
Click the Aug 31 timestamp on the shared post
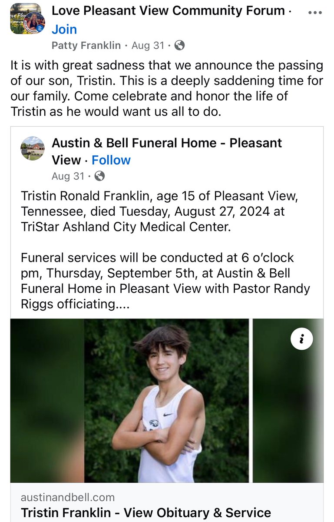tap(68, 176)
